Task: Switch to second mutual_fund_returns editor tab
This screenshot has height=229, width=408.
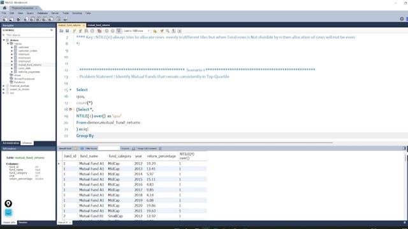Action: pos(99,25)
